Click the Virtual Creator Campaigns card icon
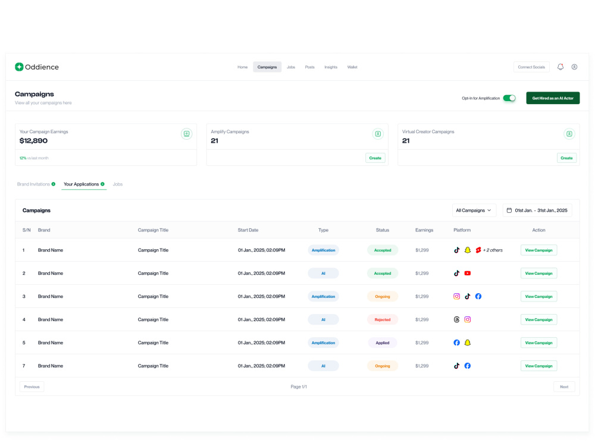 pos(569,133)
